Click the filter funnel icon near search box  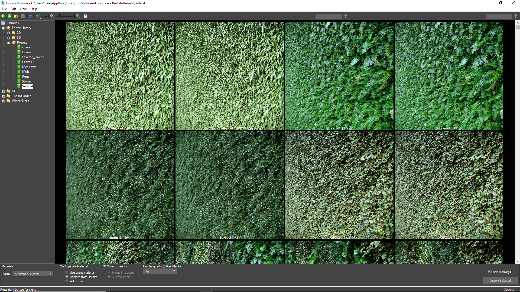coord(346,16)
